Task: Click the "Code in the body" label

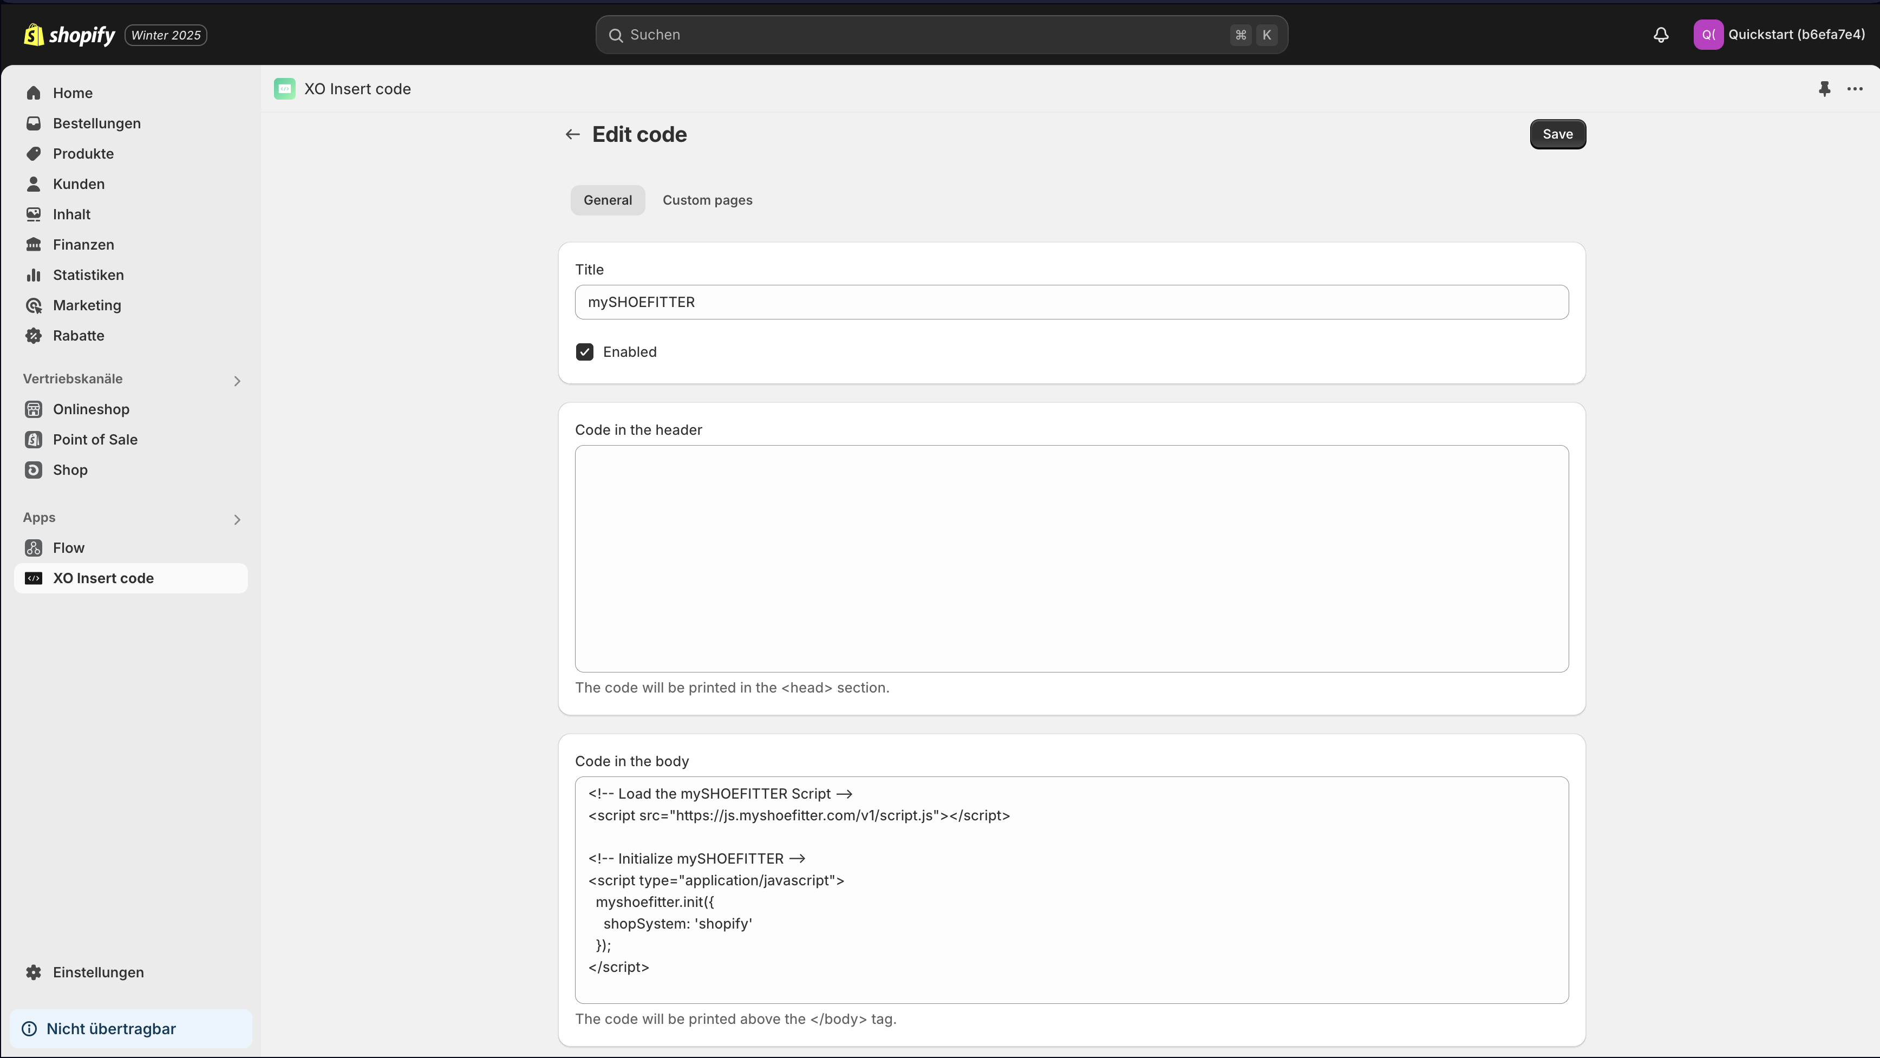Action: click(632, 761)
